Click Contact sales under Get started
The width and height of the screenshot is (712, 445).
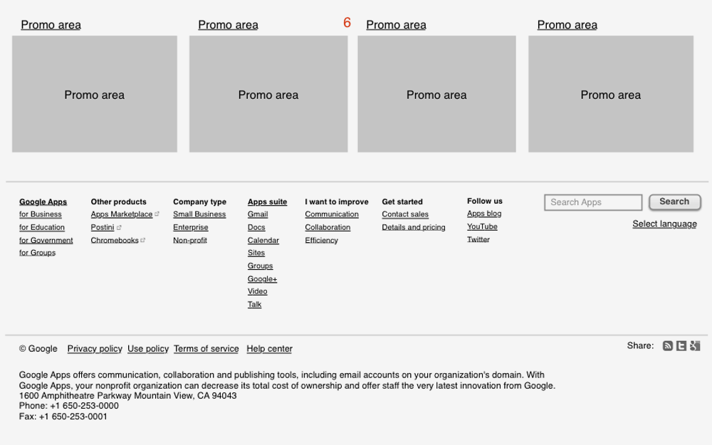tap(405, 214)
